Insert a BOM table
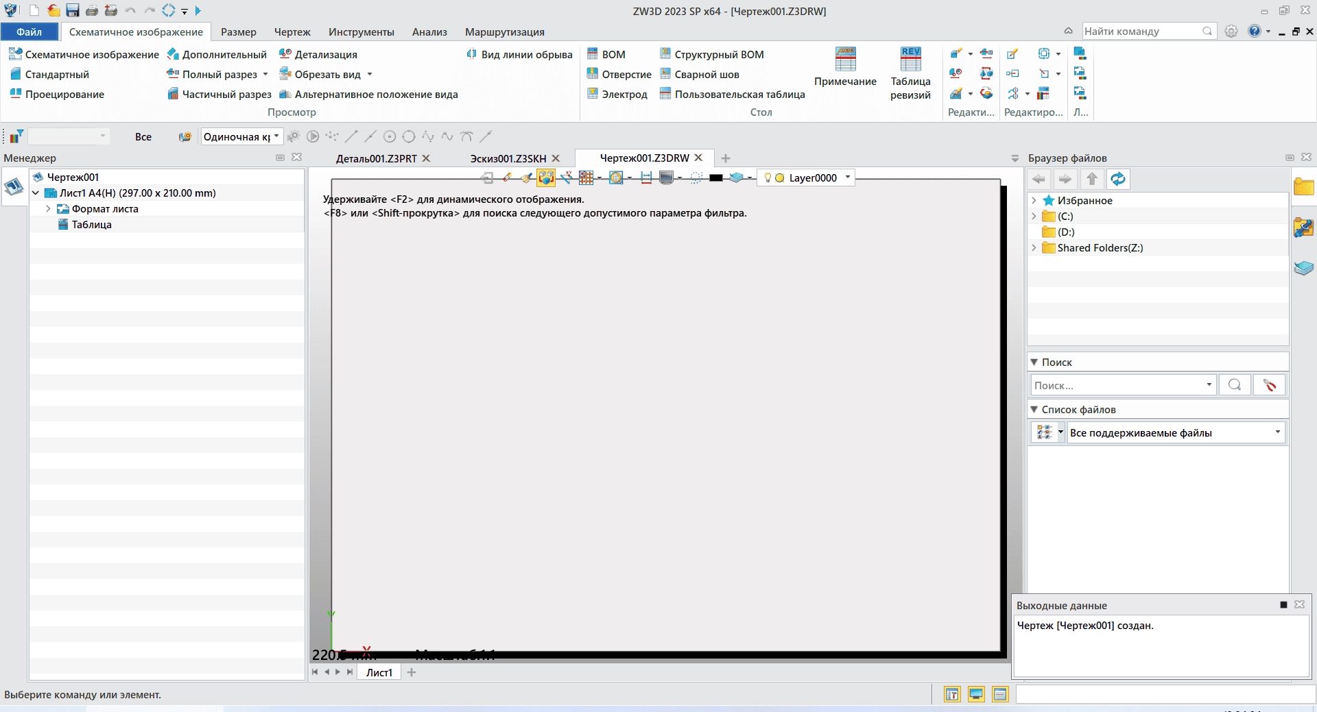The width and height of the screenshot is (1317, 712). (606, 54)
